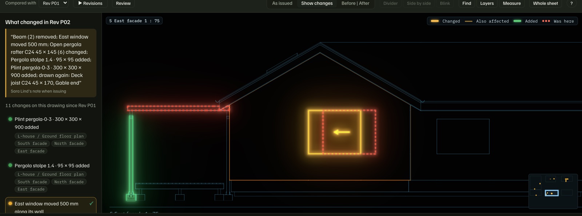The image size is (582, 216).
Task: Click the green added pergola post
Action: point(131,155)
